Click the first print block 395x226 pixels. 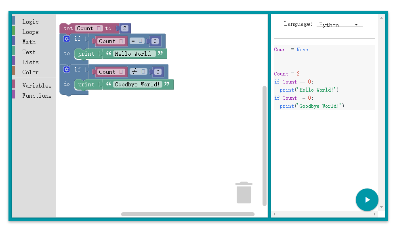pyautogui.click(x=86, y=54)
